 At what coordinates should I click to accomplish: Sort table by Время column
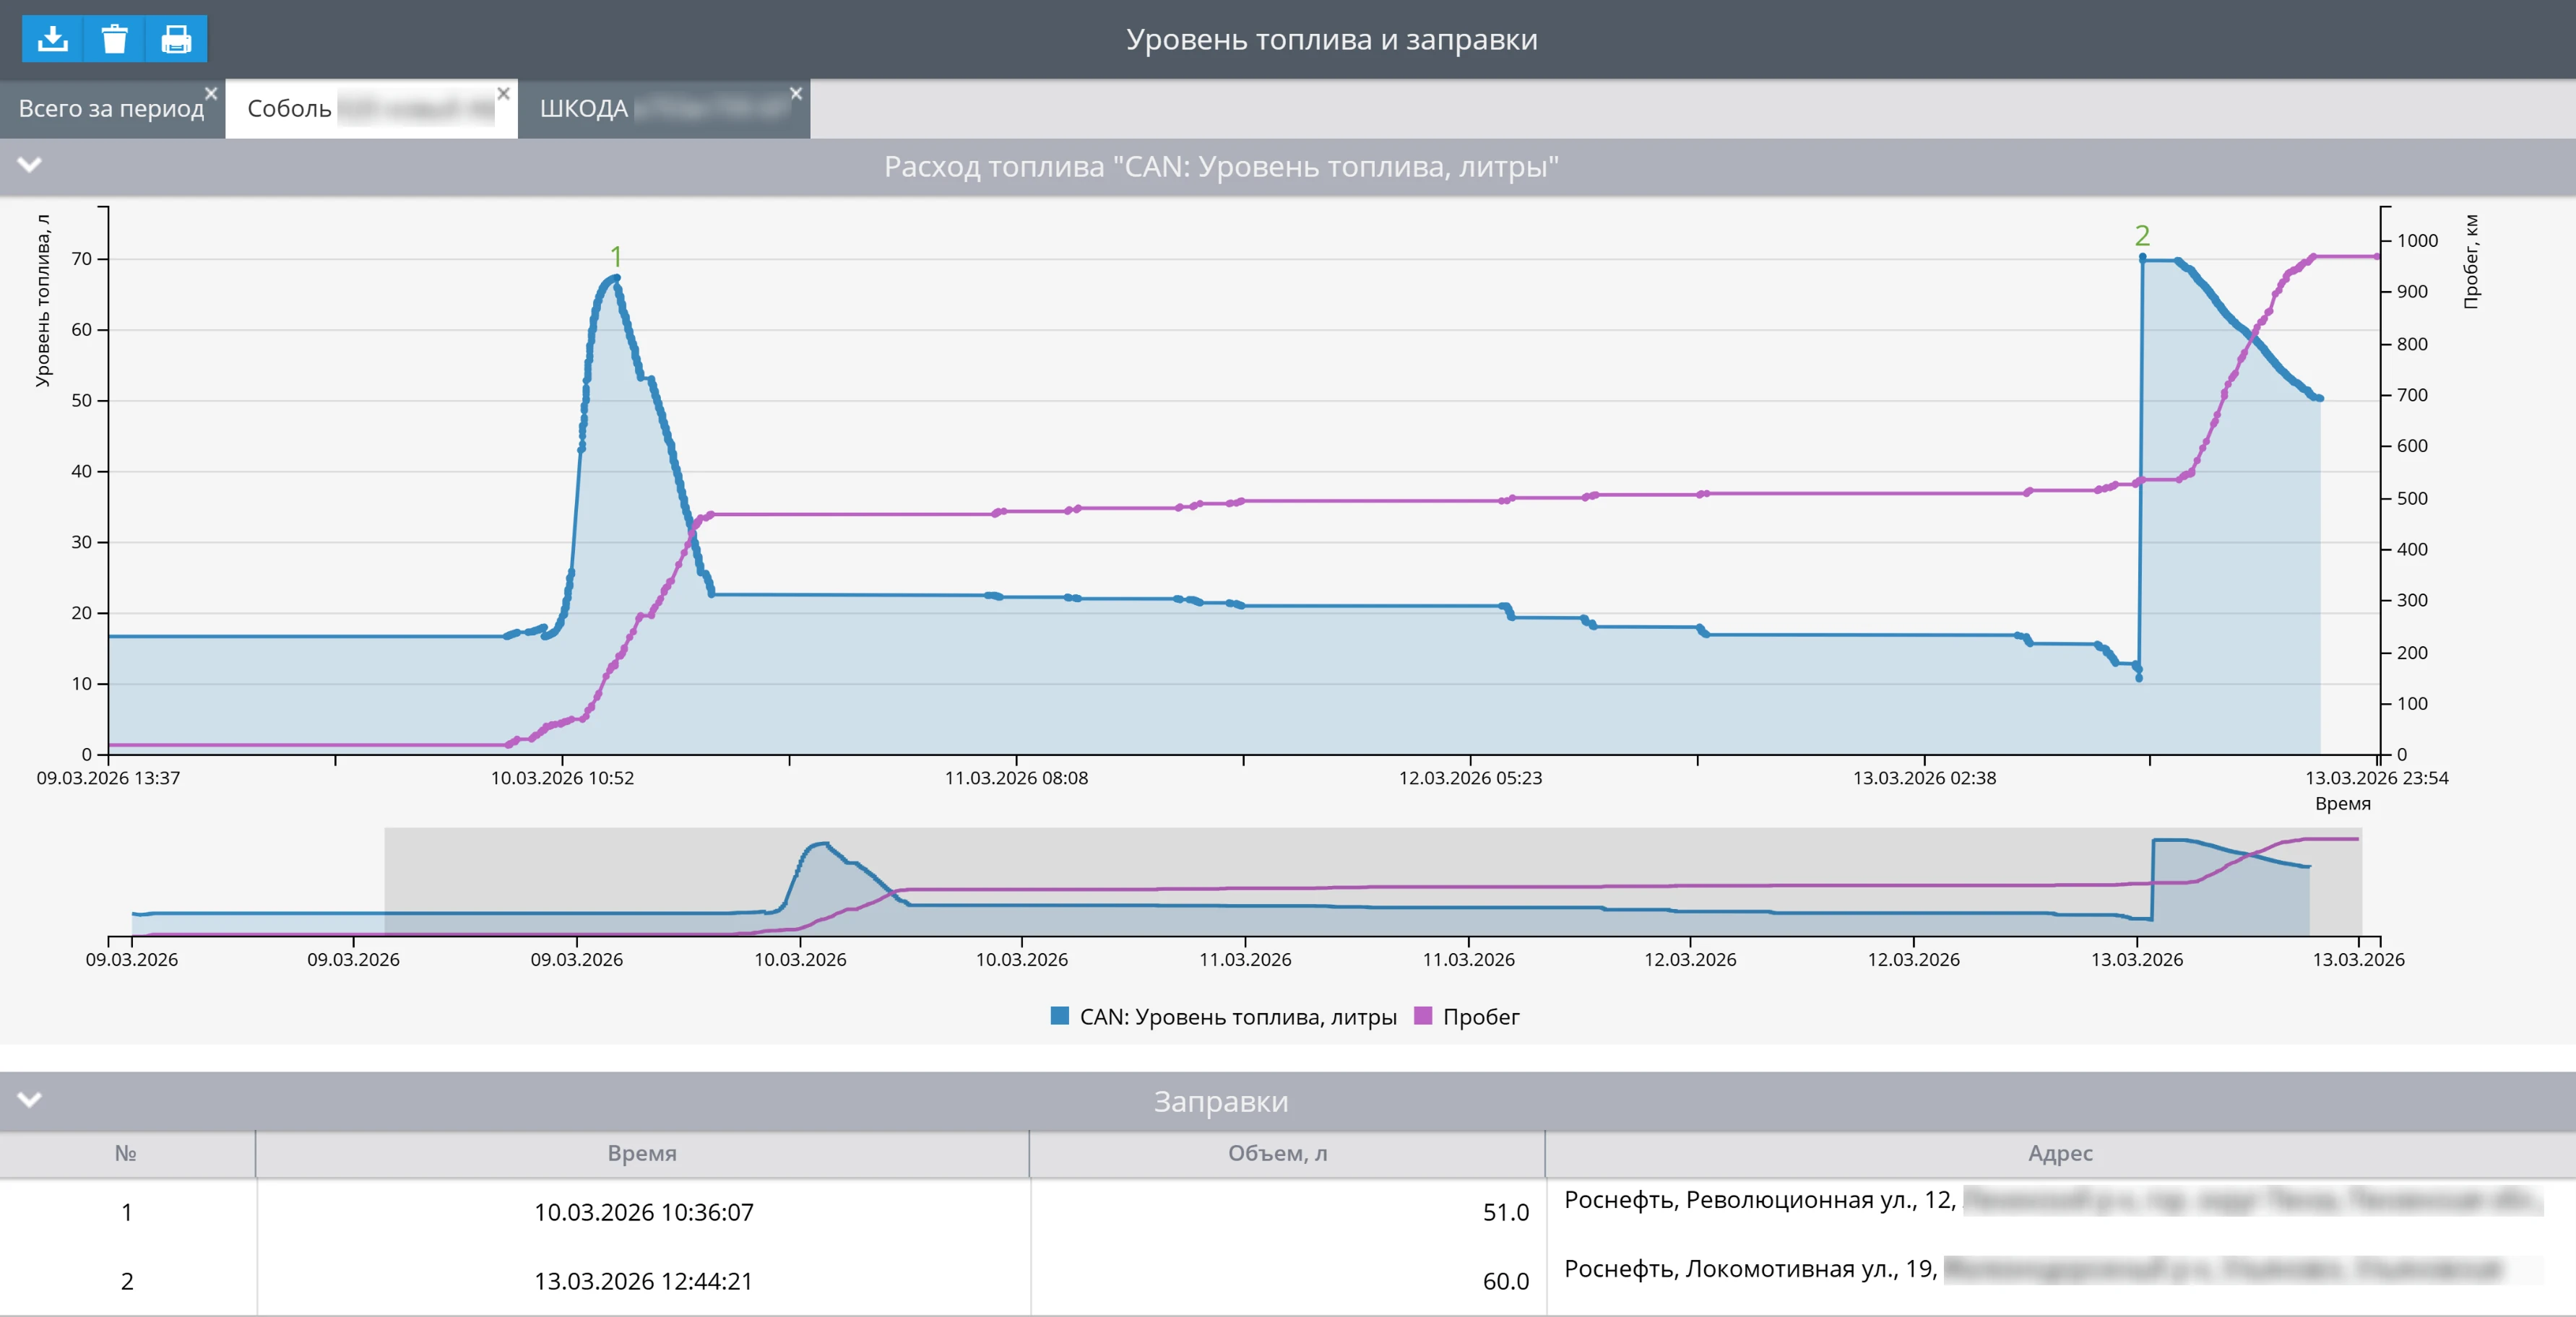pos(642,1153)
